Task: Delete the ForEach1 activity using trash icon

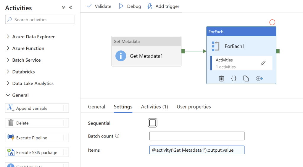Action: click(221, 78)
